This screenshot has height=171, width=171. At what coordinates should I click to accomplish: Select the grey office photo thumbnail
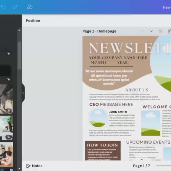(x=7, y=99)
